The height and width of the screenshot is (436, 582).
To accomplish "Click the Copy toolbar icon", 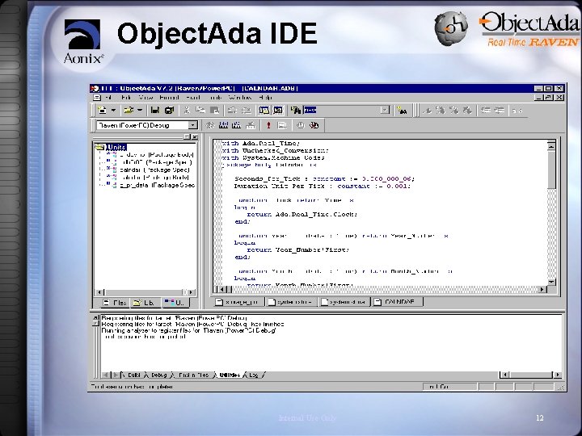I will pyautogui.click(x=200, y=110).
